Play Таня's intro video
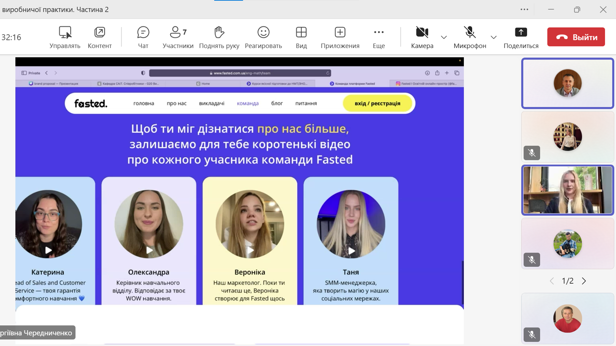 point(352,251)
